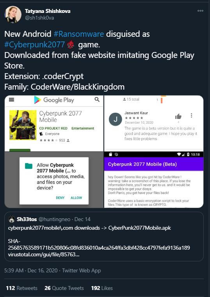Open vertical dots menu on Jaswant Kaur review
210x297 pixels.
(192, 115)
